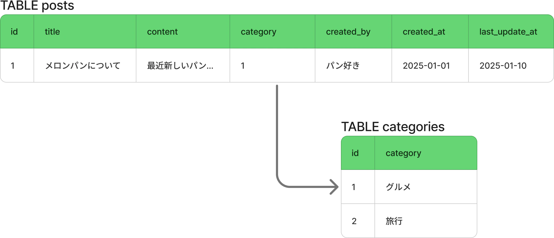Click the 2025-01-10 date cell
The width and height of the screenshot is (554, 238).
click(x=511, y=65)
